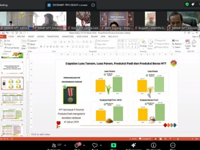Open Meeting info
200x150 pixels.
153,145
